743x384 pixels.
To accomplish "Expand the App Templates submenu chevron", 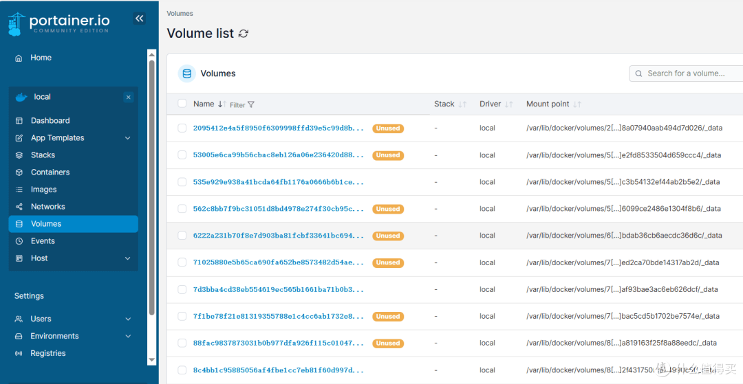I will pos(127,138).
